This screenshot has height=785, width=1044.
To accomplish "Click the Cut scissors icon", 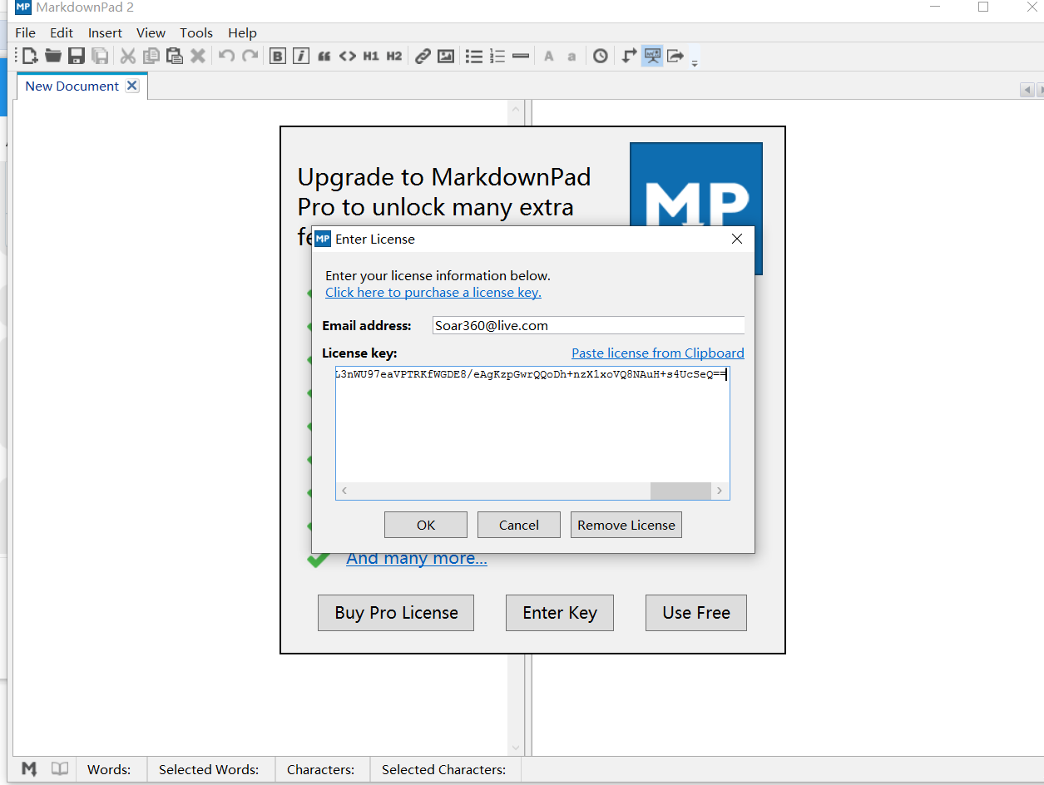I will point(128,56).
